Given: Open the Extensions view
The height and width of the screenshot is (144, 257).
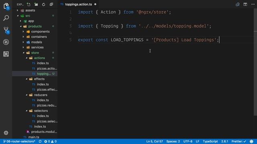Looking at the screenshot, I should click(x=6, y=54).
